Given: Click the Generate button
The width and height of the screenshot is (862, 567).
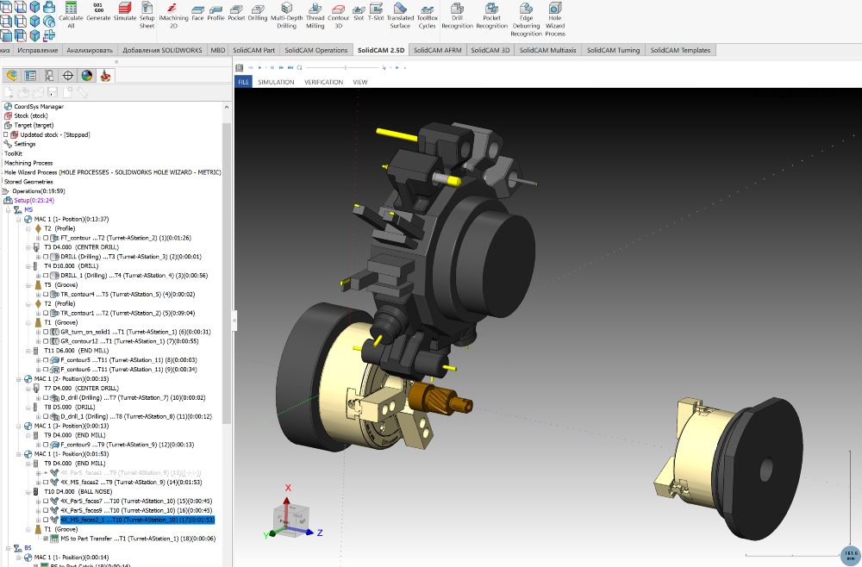Looking at the screenshot, I should coord(97,16).
